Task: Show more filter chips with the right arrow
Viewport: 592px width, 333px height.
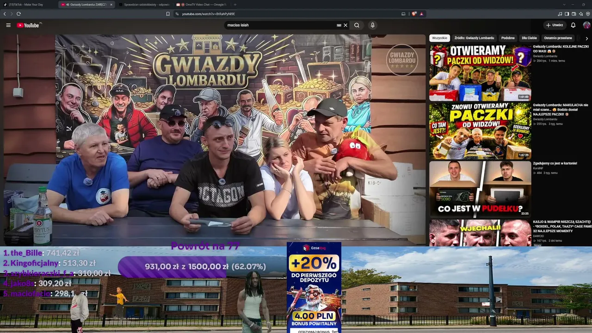Action: pos(586,38)
